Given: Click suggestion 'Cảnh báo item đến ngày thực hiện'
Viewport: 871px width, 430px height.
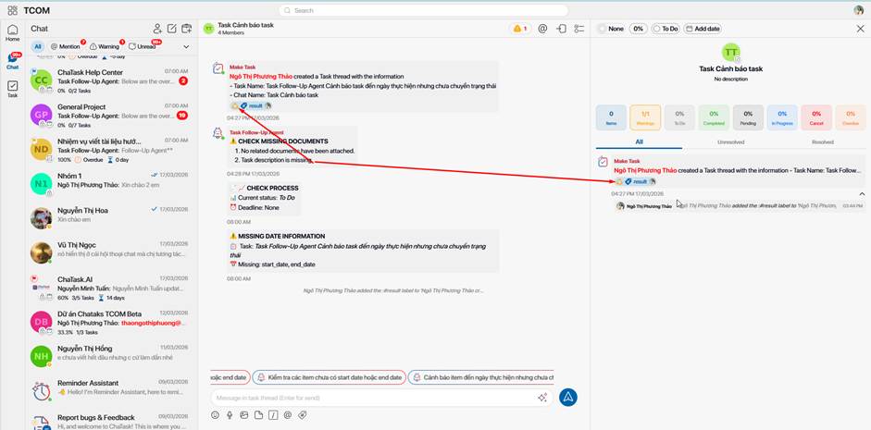Looking at the screenshot, I should [x=481, y=377].
